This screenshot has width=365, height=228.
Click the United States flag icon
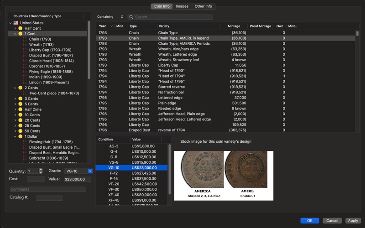[16, 23]
